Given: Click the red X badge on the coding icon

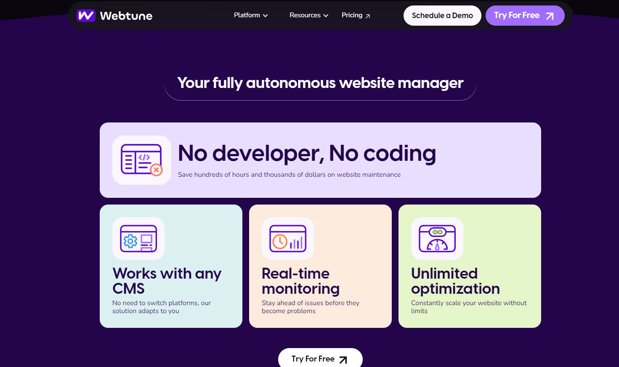Looking at the screenshot, I should [x=156, y=170].
